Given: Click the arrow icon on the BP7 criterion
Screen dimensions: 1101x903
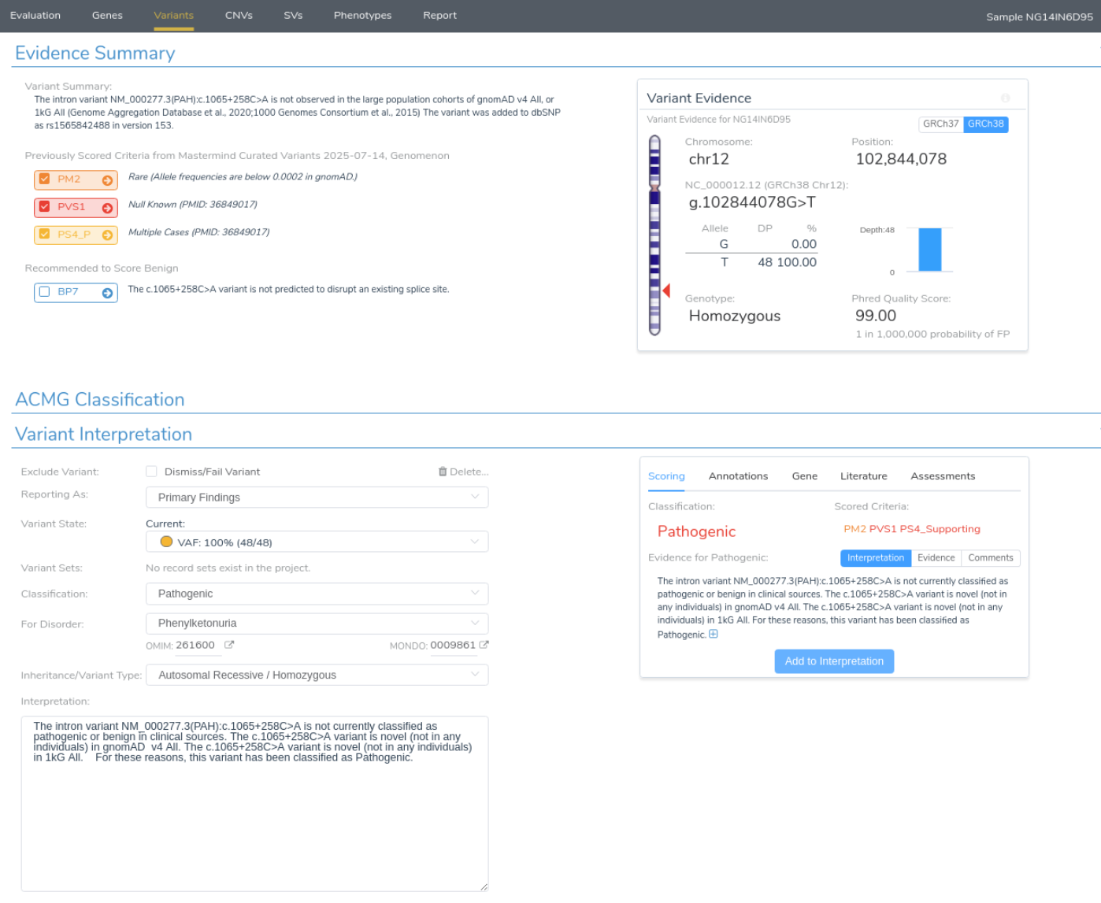Looking at the screenshot, I should [x=107, y=293].
